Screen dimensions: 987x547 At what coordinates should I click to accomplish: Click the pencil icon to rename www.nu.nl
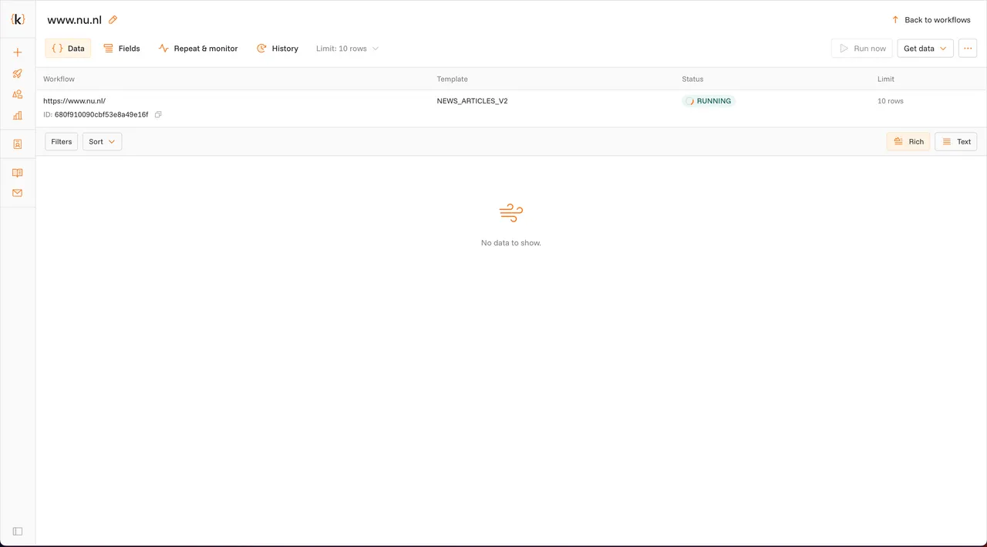click(x=113, y=20)
